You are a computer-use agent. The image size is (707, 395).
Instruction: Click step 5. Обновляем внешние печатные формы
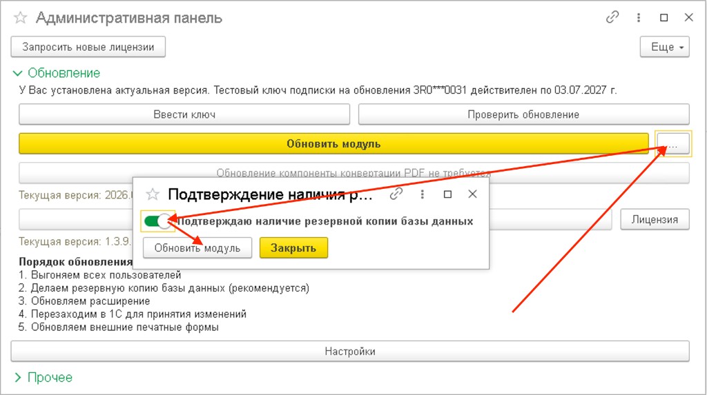(x=119, y=327)
